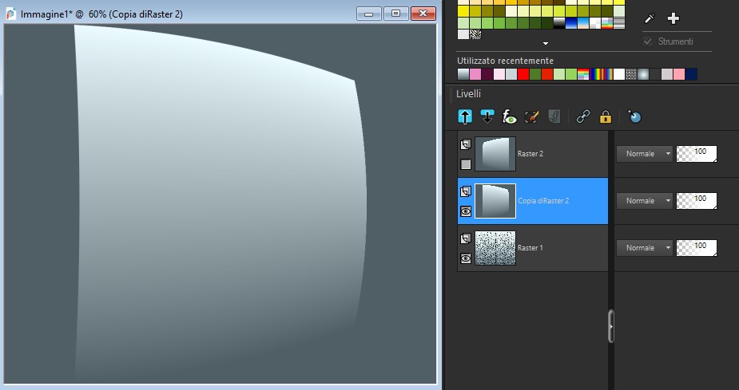Click the layer type icon of Copia diRaster 2
This screenshot has width=739, height=390.
click(466, 191)
